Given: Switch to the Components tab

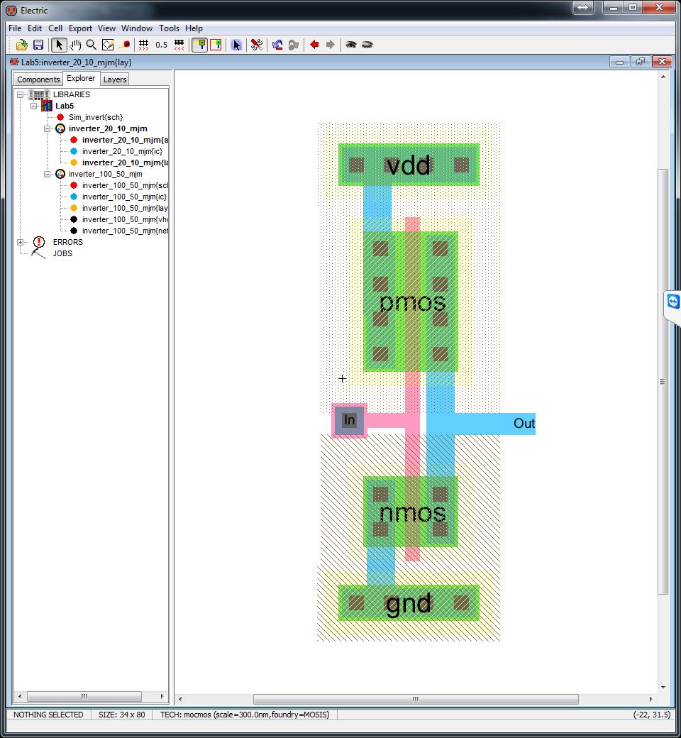Looking at the screenshot, I should 38,79.
